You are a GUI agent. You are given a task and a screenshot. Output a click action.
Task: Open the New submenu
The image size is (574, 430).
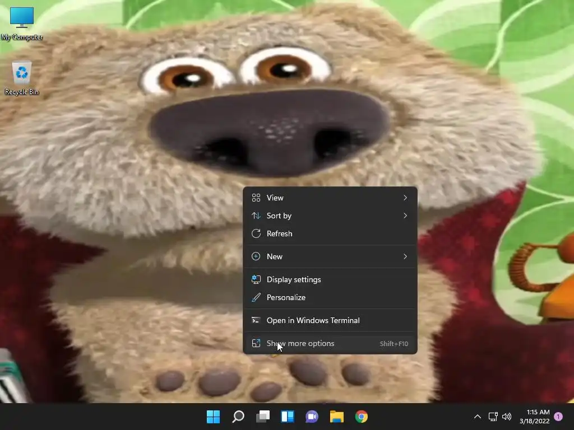[330, 256]
